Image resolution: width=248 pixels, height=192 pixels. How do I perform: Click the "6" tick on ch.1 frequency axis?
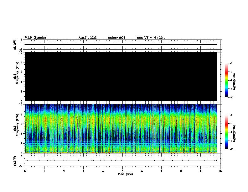click(x=22, y=72)
